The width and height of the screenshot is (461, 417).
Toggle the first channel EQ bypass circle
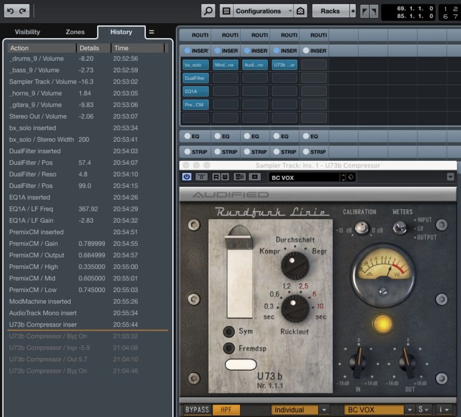click(x=187, y=136)
